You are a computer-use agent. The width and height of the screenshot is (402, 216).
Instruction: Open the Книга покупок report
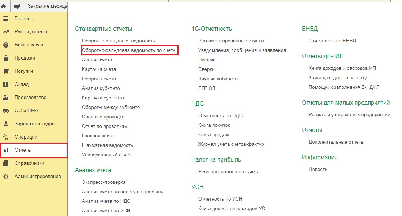[214, 125]
